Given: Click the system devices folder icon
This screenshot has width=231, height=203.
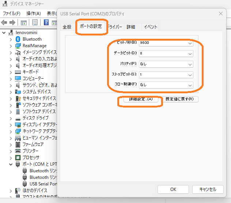Looking at the screenshot, I should [18, 92].
